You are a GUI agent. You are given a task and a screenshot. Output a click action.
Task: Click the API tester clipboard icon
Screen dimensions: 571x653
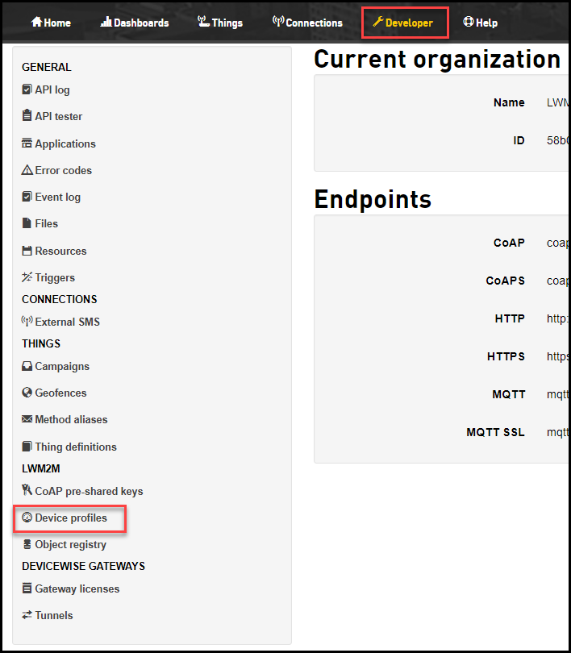click(x=27, y=116)
